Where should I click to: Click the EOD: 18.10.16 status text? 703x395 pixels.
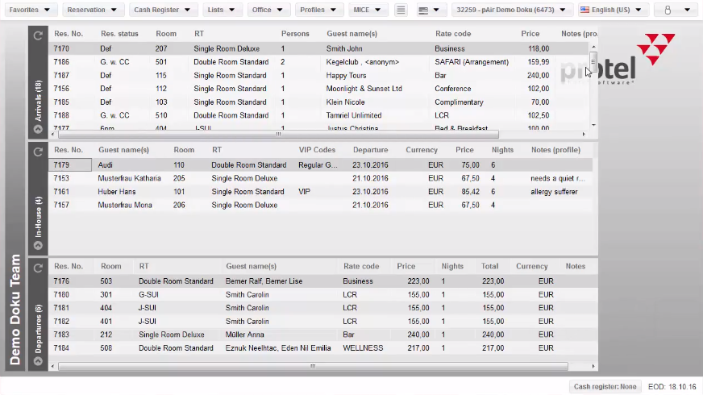(x=672, y=386)
